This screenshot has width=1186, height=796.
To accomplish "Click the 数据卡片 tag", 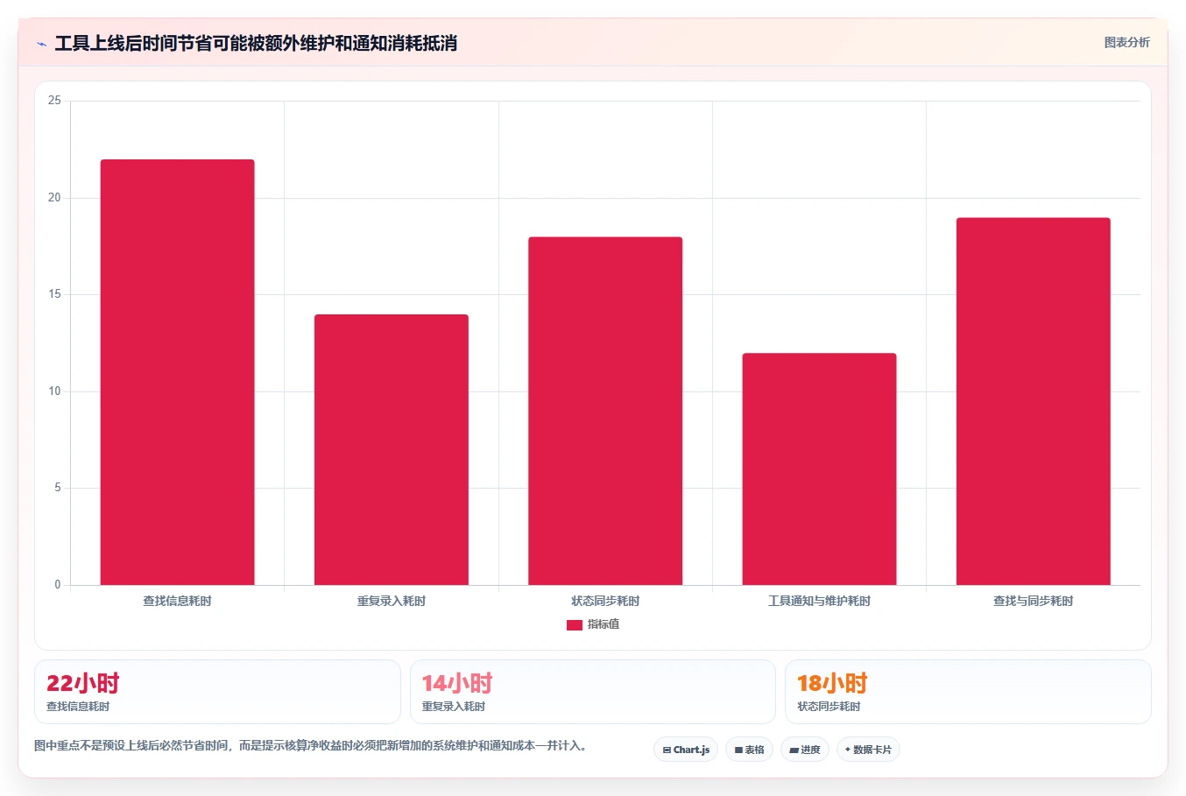I will pyautogui.click(x=868, y=750).
